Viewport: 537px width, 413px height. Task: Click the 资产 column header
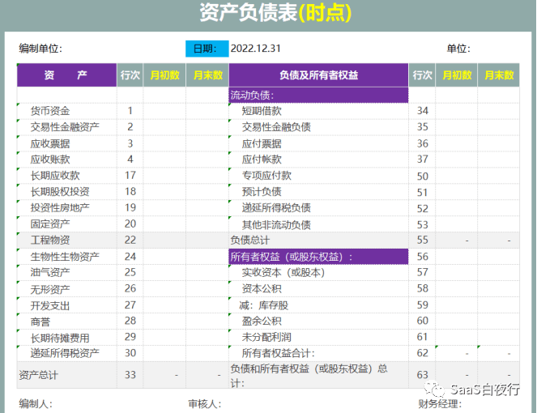point(66,75)
